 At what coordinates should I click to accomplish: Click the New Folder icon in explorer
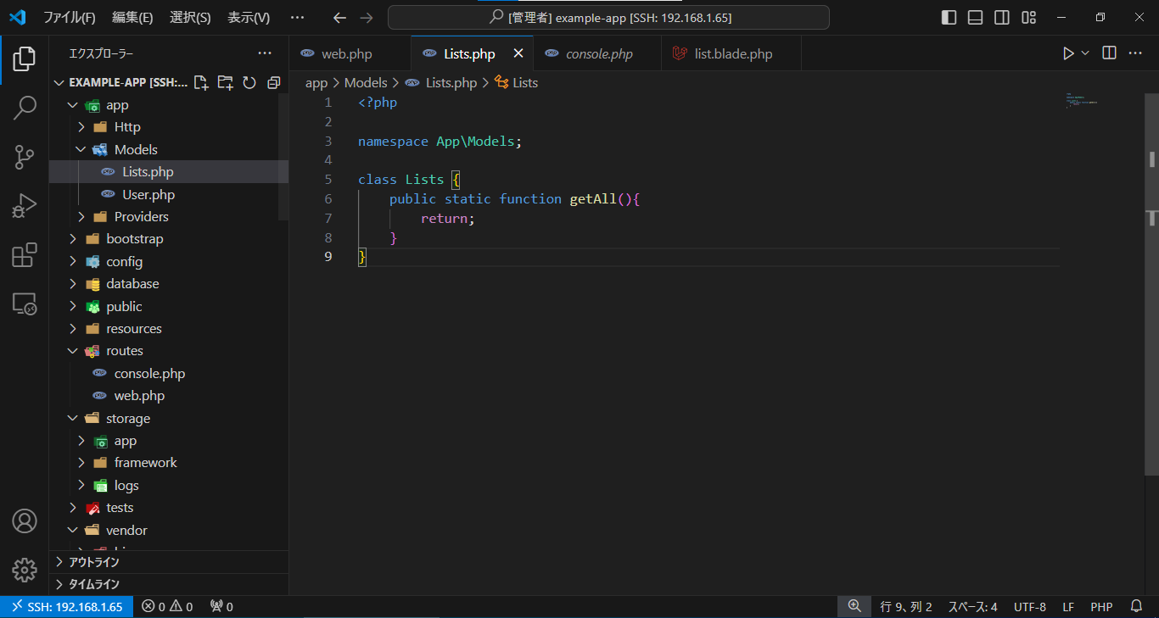pyautogui.click(x=225, y=82)
